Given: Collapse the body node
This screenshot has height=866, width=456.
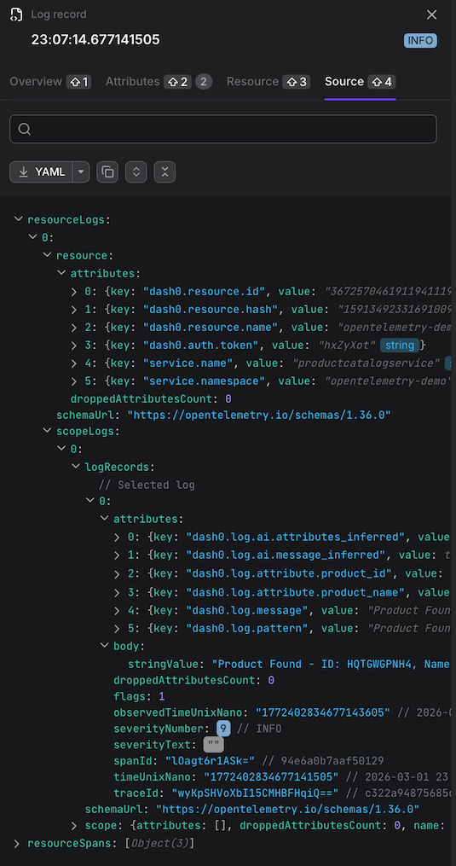Looking at the screenshot, I should (103, 646).
